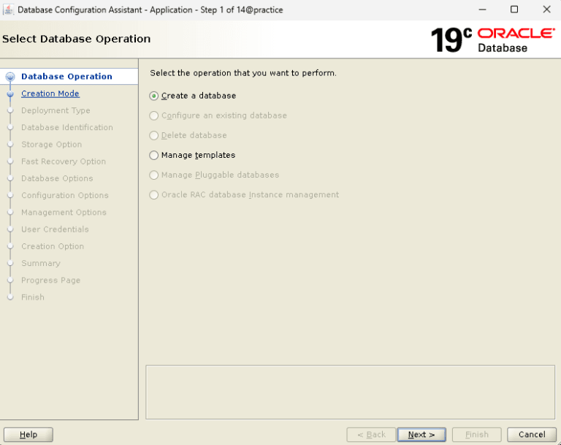Click the Creation Mode step bullet icon

click(10, 94)
